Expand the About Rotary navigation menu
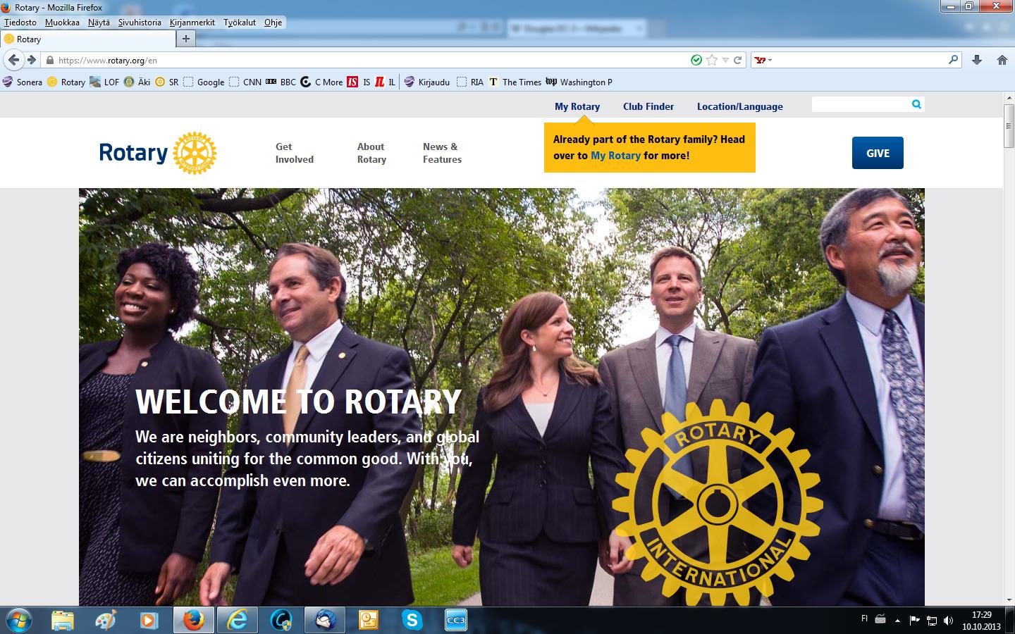Image resolution: width=1015 pixels, height=634 pixels. click(371, 153)
